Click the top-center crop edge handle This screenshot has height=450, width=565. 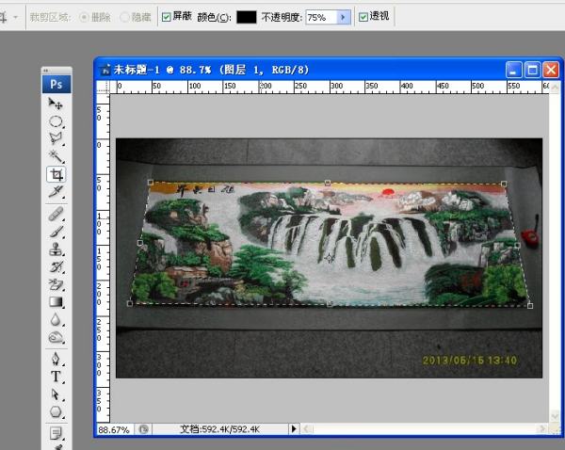pos(327,183)
